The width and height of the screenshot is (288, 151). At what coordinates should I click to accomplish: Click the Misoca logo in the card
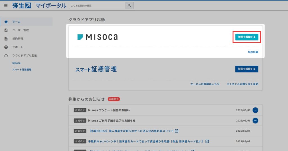[x=98, y=37]
